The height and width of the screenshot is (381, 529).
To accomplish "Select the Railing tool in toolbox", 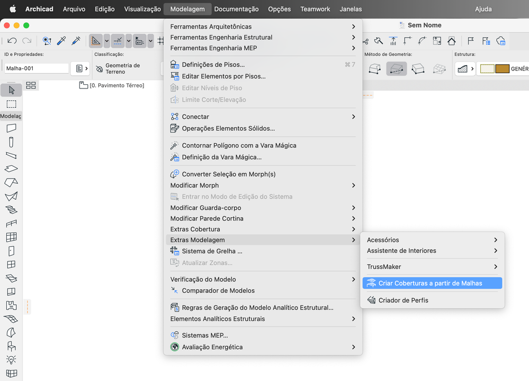I will pos(11,224).
